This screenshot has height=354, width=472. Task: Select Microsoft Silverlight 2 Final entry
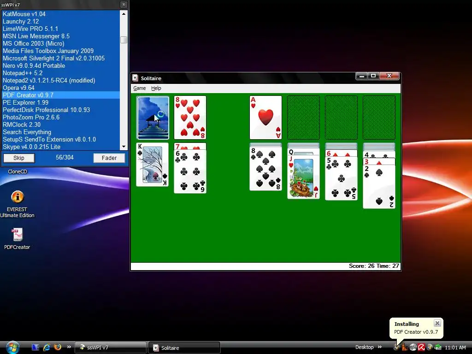[x=61, y=58]
